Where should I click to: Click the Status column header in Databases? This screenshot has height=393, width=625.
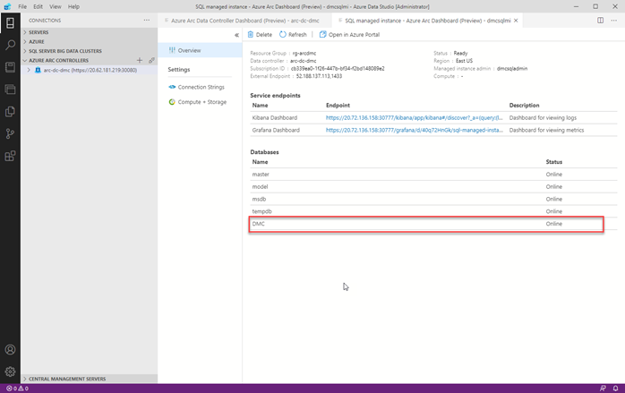553,162
